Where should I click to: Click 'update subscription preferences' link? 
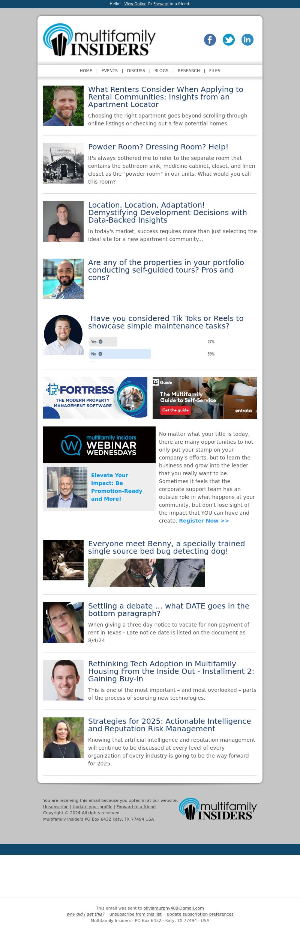point(200,914)
